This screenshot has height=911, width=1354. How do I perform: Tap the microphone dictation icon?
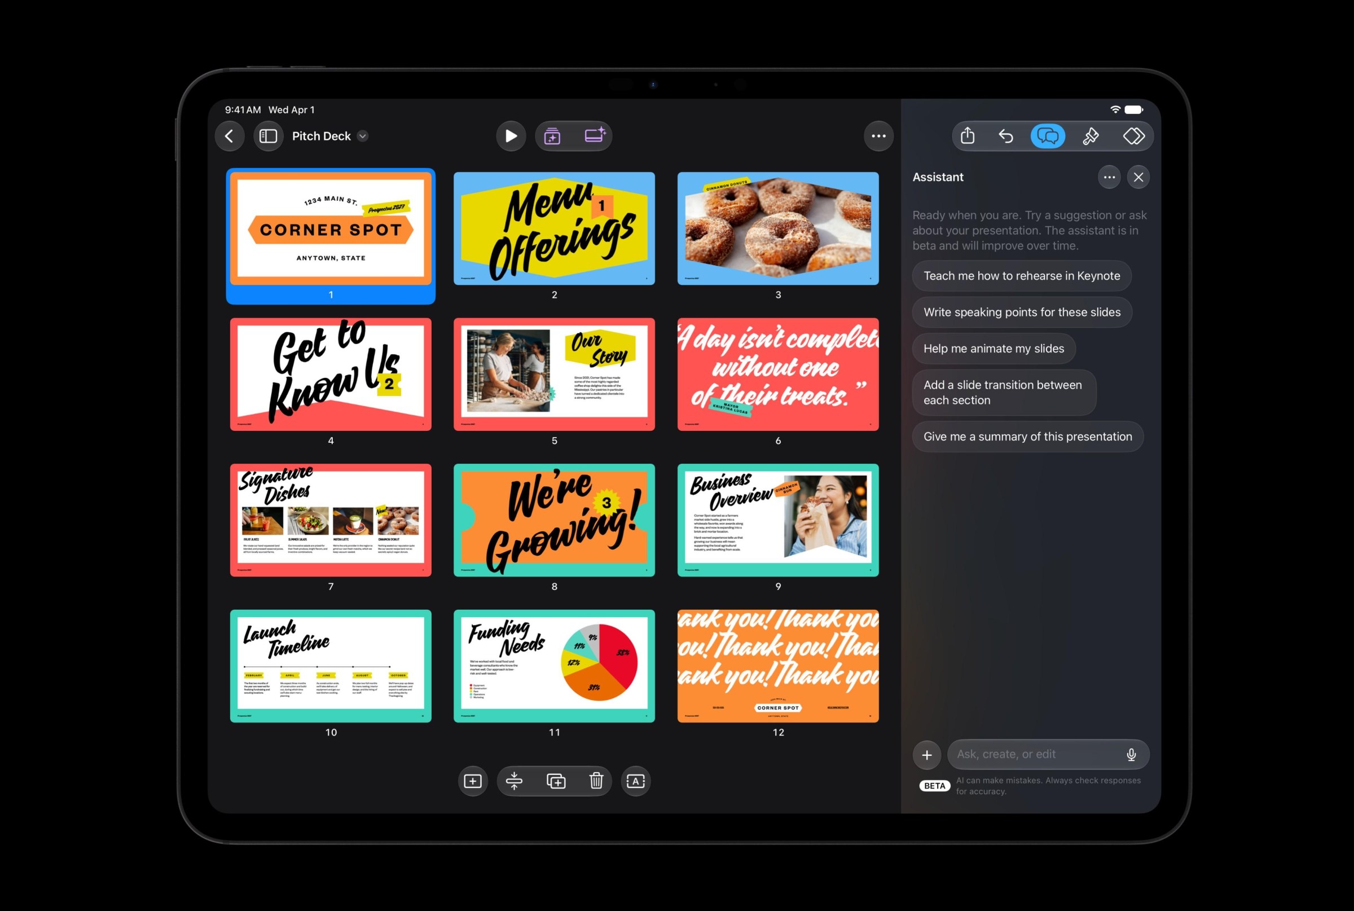coord(1131,755)
